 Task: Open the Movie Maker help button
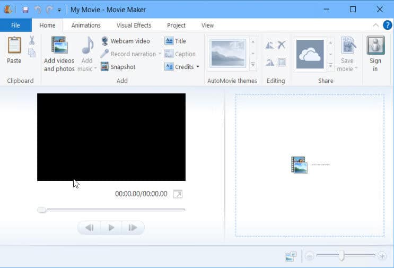(x=387, y=25)
